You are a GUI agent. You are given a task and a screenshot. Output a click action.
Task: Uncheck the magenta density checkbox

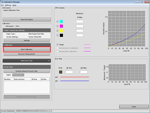pos(57,26)
